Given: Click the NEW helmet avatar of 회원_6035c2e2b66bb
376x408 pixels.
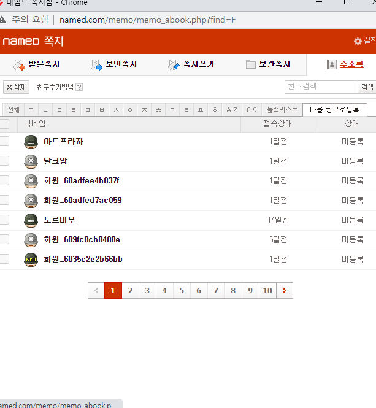Looking at the screenshot, I should 31,260.
